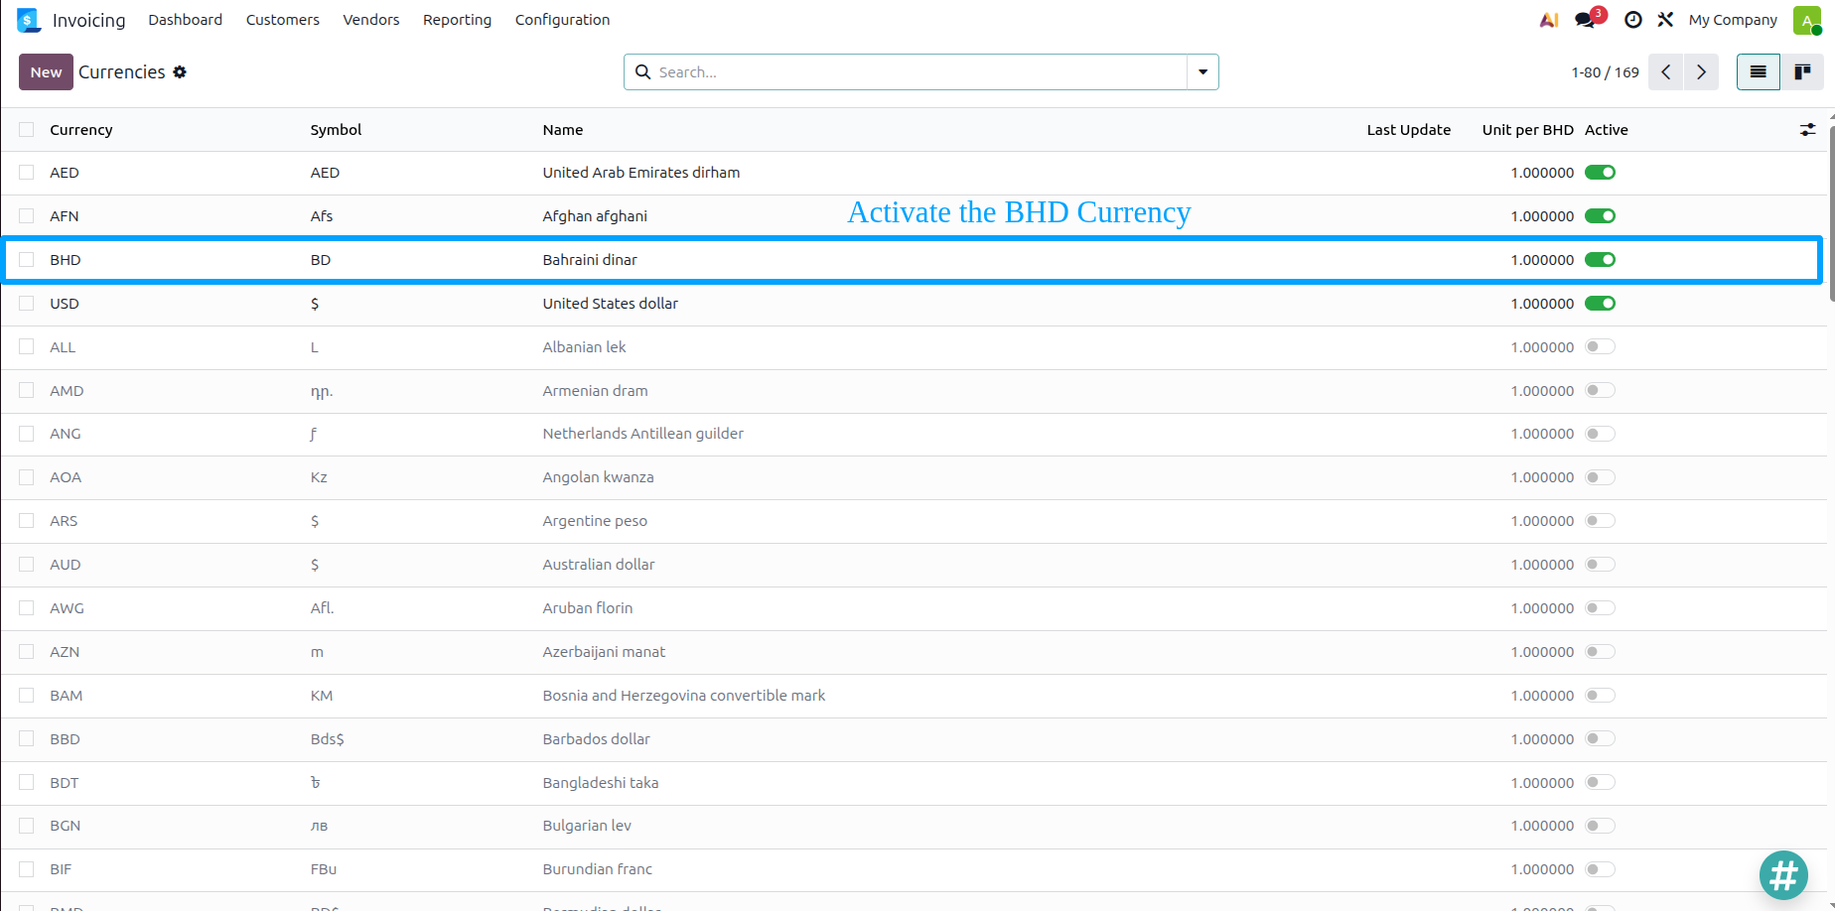
Task: Open the My Company switcher
Action: point(1733,20)
